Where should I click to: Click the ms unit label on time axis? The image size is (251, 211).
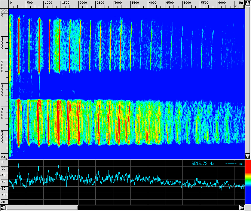3,157
